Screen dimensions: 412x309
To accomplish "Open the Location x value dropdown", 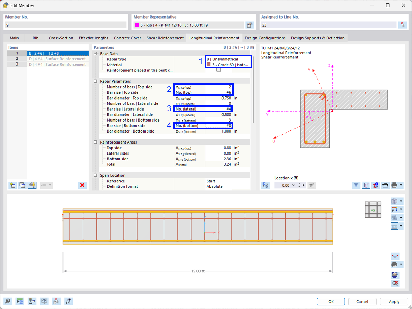I will pyautogui.click(x=294, y=185).
